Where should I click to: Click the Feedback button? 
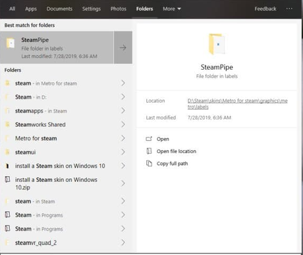(x=265, y=9)
